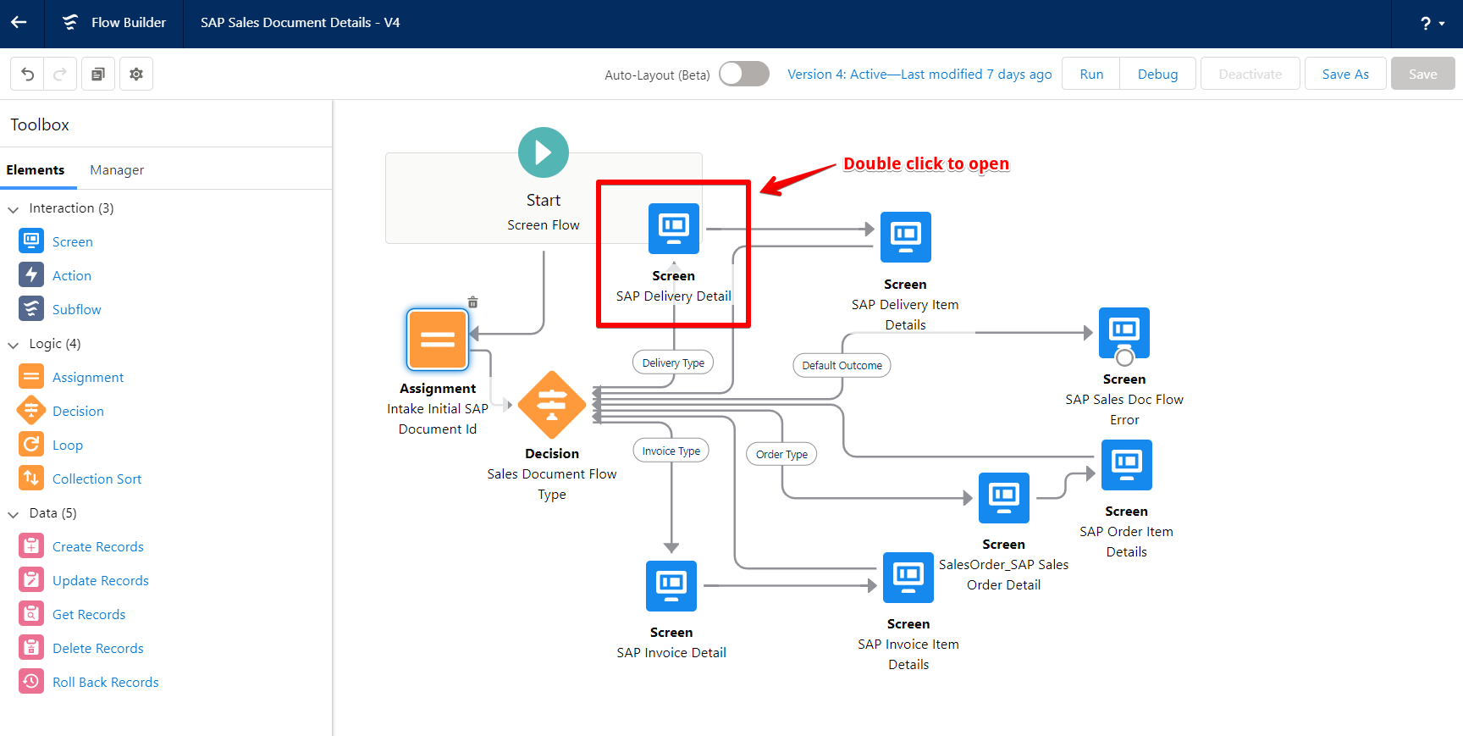
Task: Pick the Action element in the Toolbox
Action: [x=55, y=275]
